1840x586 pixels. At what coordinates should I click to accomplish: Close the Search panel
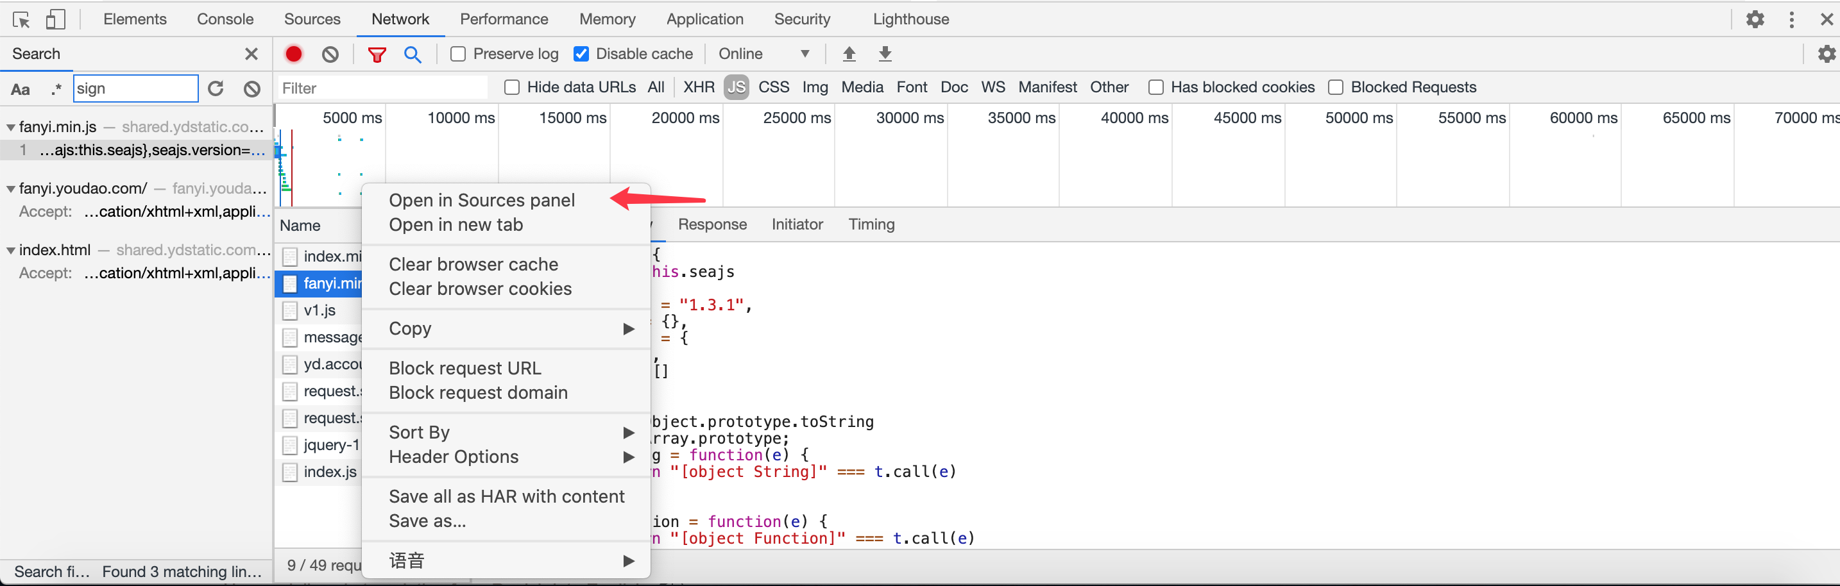pyautogui.click(x=251, y=54)
